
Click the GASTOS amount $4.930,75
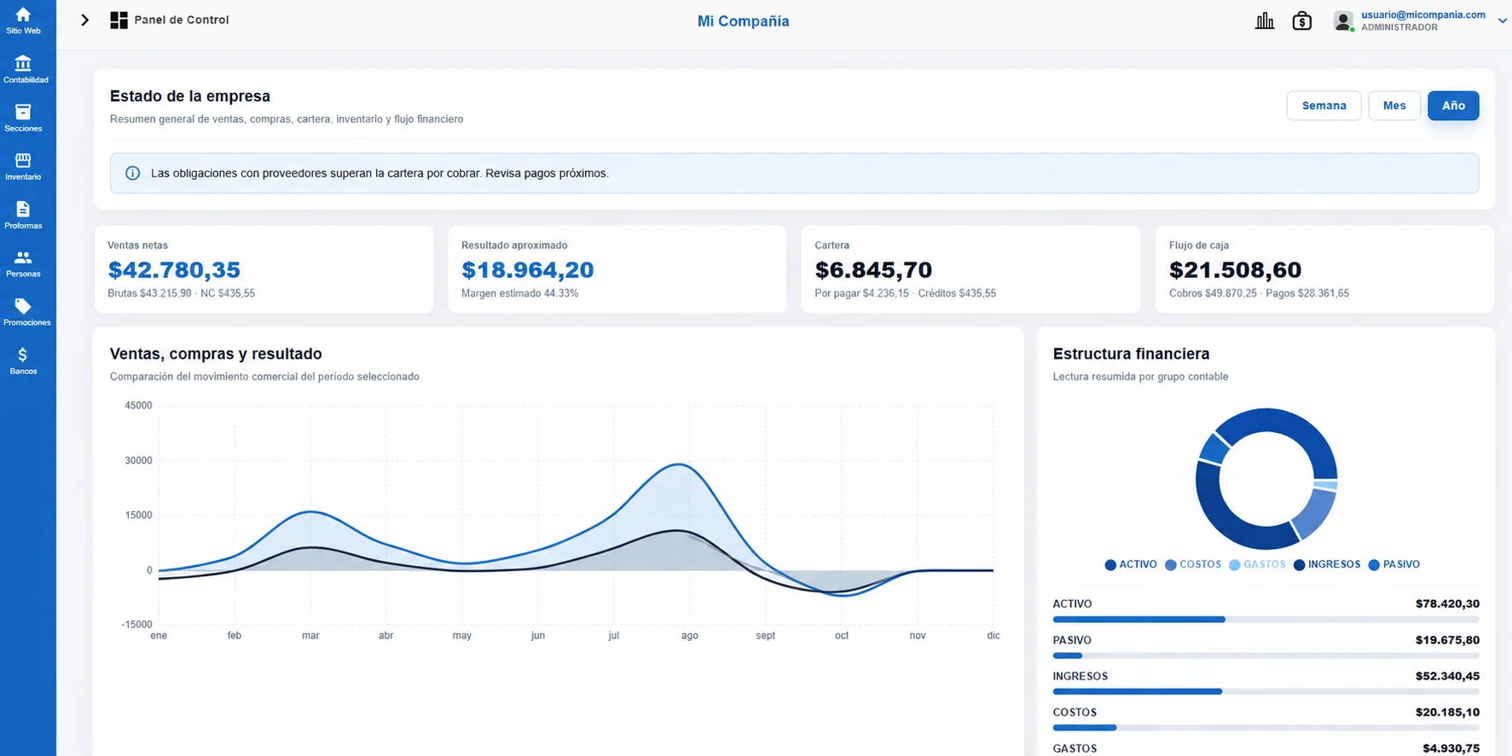pos(1451,748)
